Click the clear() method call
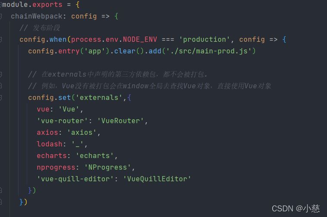 [129, 51]
